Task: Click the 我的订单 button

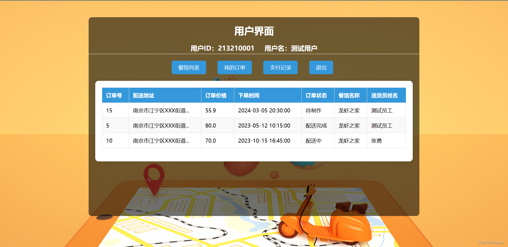Action: (x=235, y=68)
